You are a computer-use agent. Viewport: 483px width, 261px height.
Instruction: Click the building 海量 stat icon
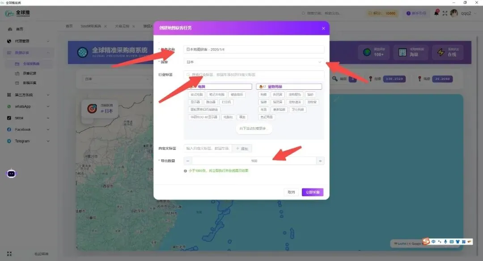[402, 52]
